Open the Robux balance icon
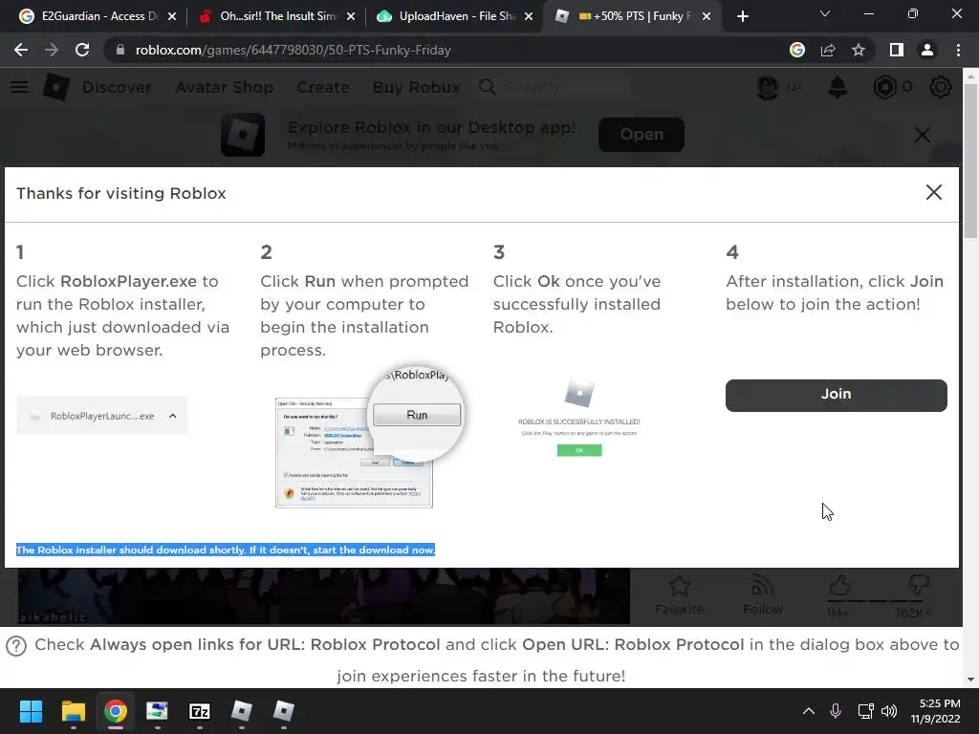Screen dimensions: 979x734 [884, 87]
